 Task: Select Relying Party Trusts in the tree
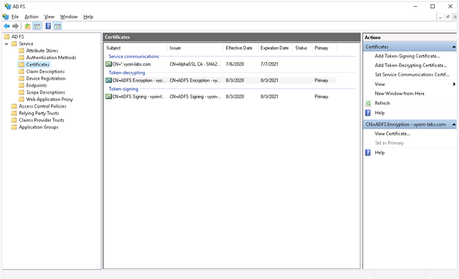(39, 113)
